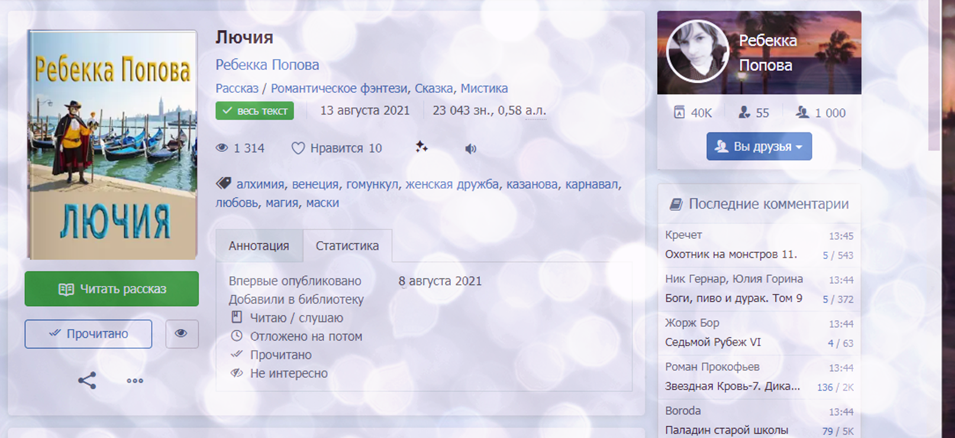Toggle the Прочитано read-status button
Viewport: 955px width, 438px height.
(x=88, y=334)
